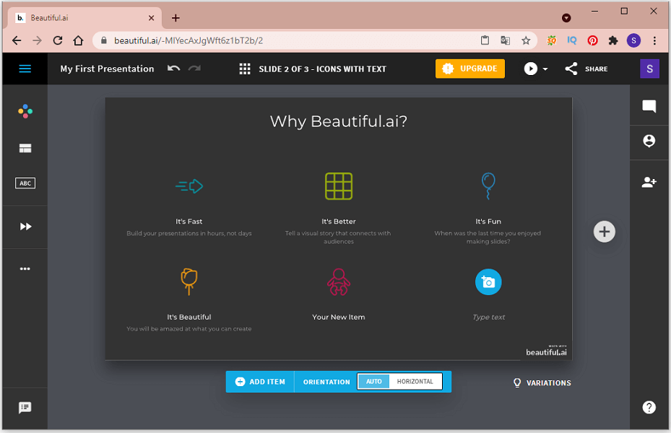Open the help question mark icon

649,407
